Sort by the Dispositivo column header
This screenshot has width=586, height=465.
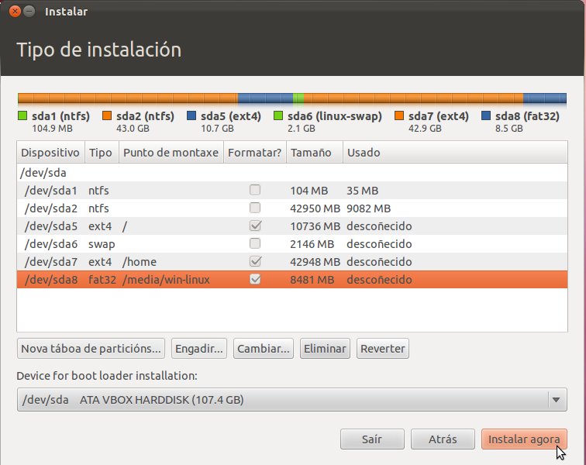(x=50, y=152)
